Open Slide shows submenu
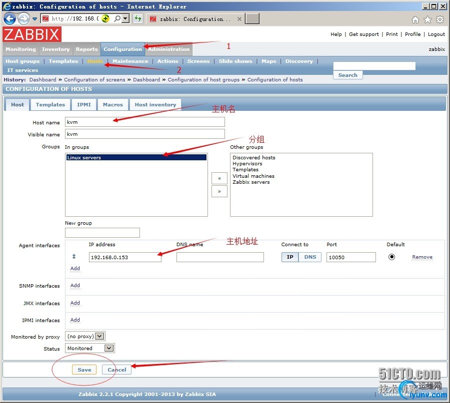Image resolution: width=450 pixels, height=403 pixels. pyautogui.click(x=235, y=61)
